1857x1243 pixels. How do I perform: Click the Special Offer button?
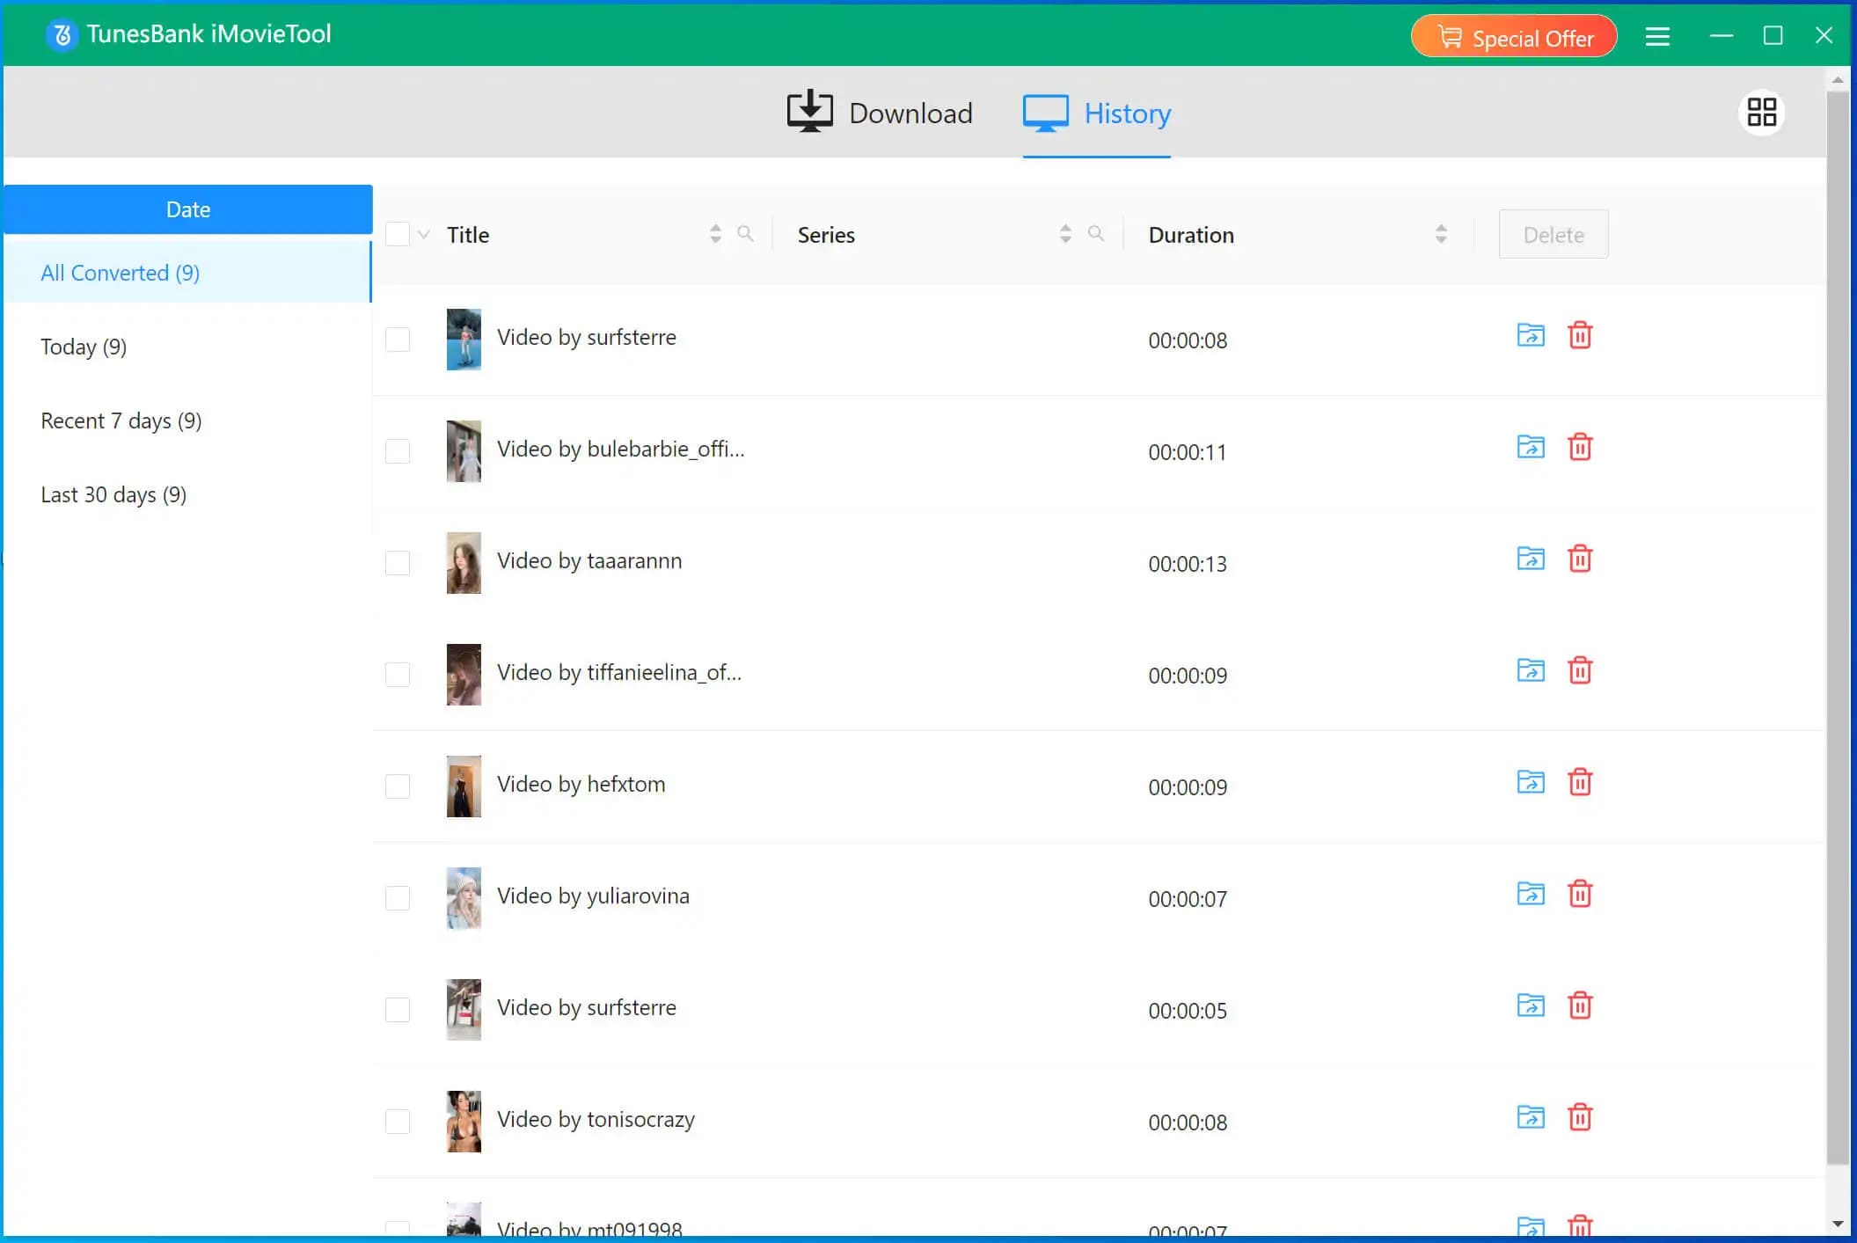click(1513, 37)
